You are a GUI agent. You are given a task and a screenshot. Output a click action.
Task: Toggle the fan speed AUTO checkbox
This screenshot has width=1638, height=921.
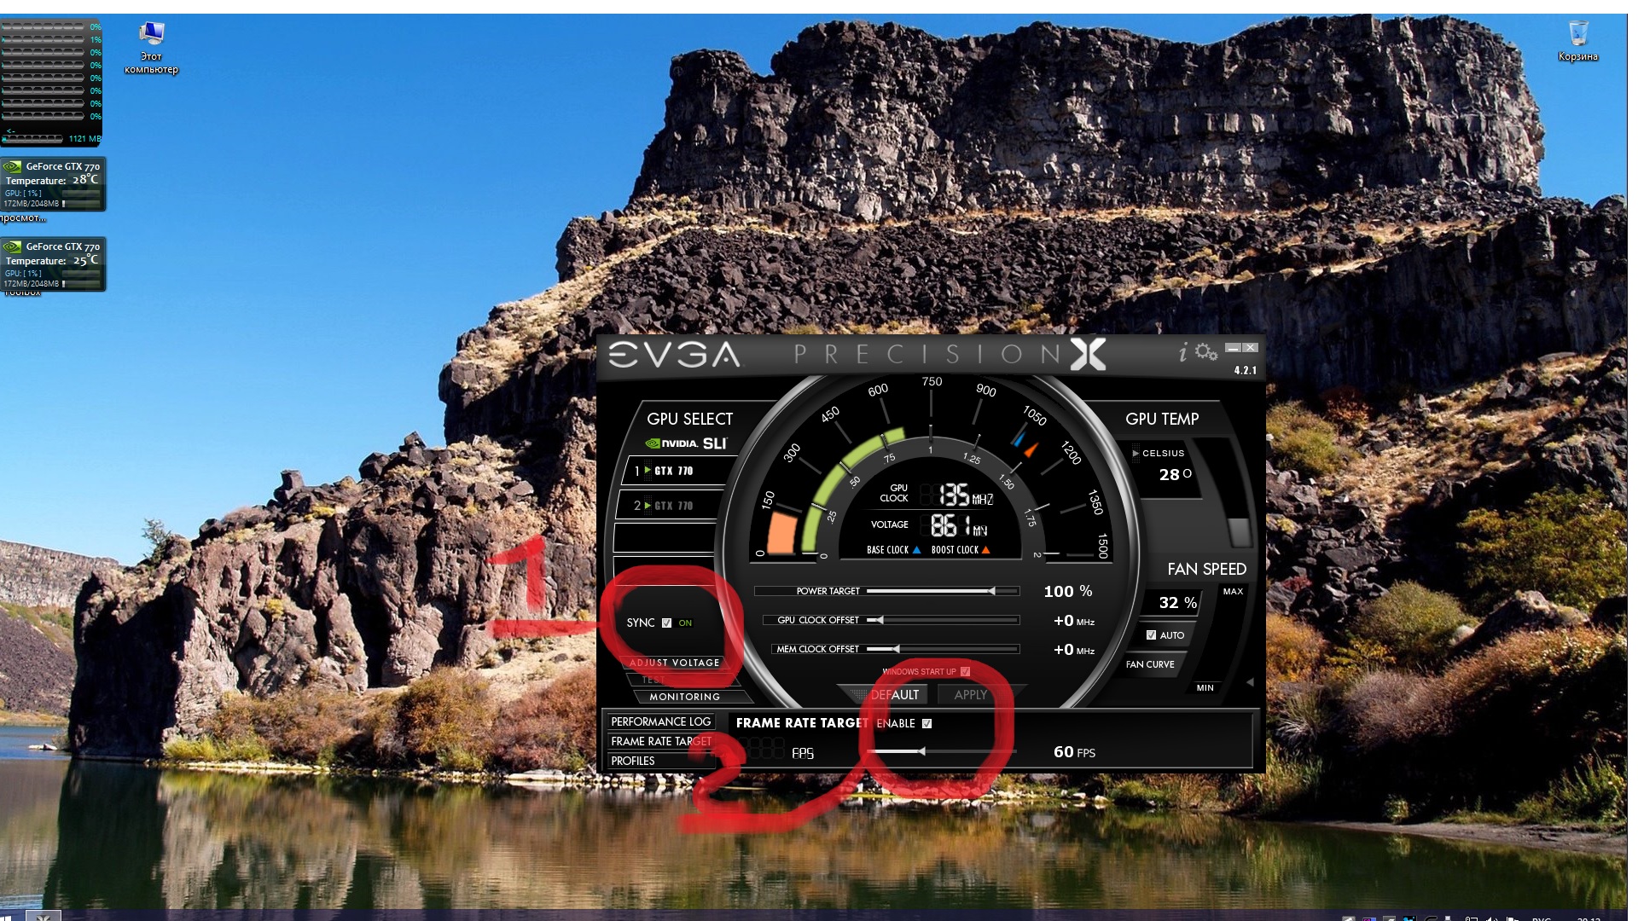(1151, 635)
